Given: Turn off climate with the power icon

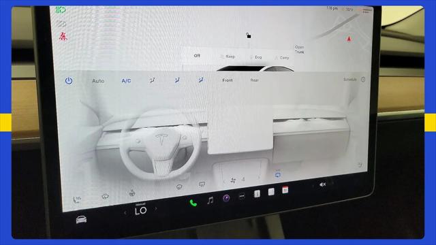Looking at the screenshot, I should (69, 81).
